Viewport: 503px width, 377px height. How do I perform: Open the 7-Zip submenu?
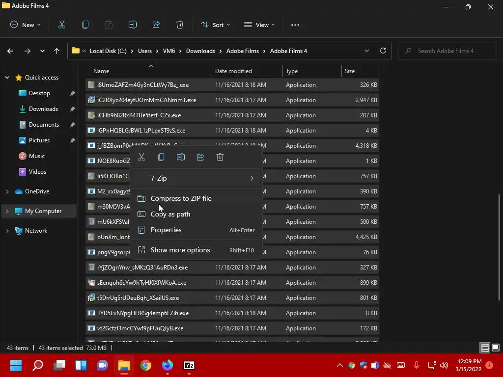[196, 178]
